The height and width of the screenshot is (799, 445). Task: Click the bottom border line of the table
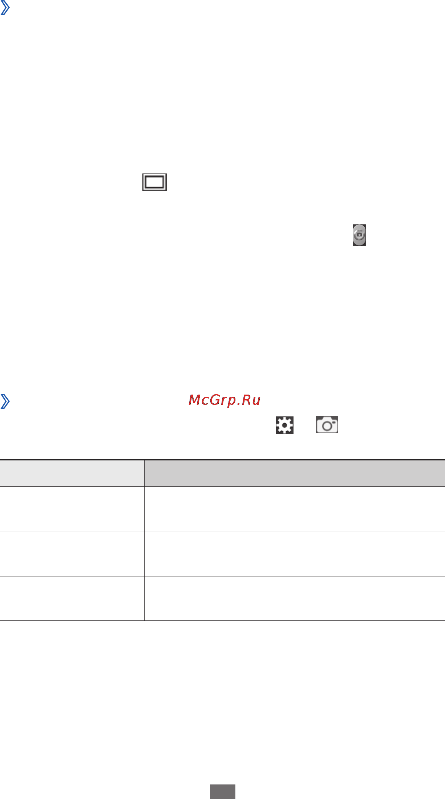[222, 621]
